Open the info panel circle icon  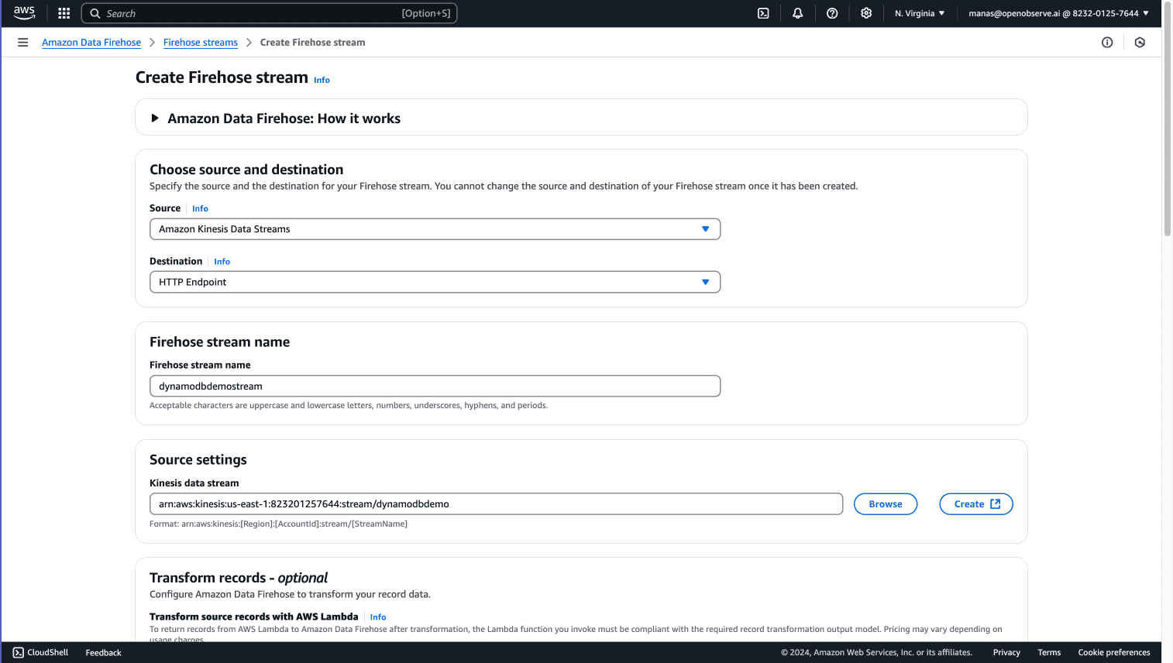1107,43
